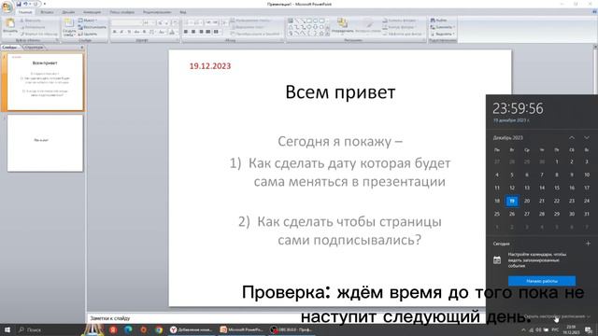
Task: Select December 31 in the calendar
Action: pyautogui.click(x=587, y=214)
